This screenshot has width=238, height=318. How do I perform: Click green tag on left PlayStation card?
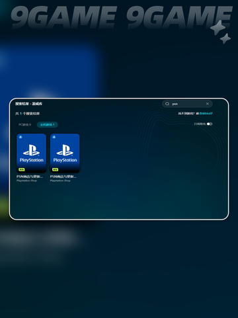(x=22, y=169)
